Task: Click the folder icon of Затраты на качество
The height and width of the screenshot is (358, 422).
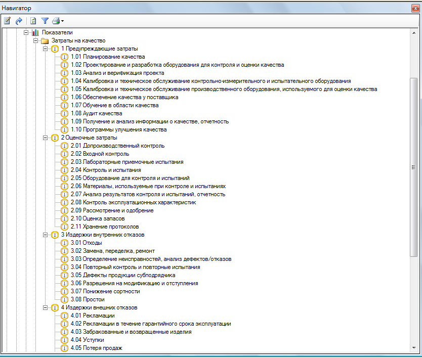Action: click(45, 40)
